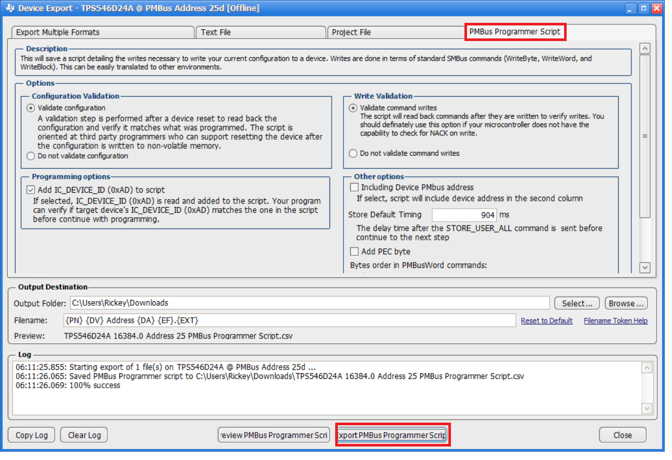The height and width of the screenshot is (460, 672).
Task: Click the Browse... button
Action: tap(626, 303)
